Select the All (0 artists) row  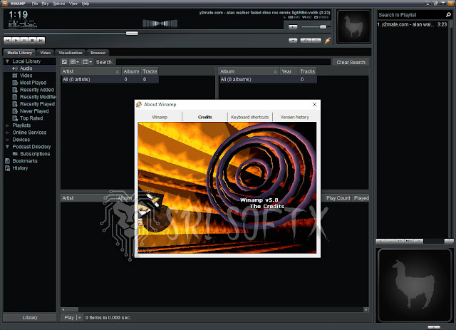point(110,79)
